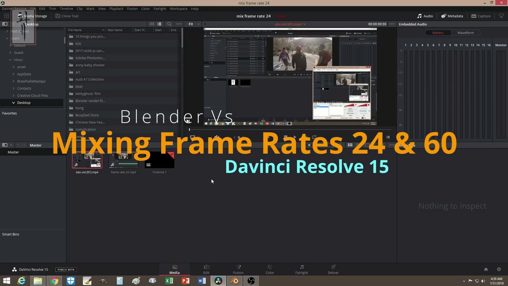Viewport: 508px width, 286px height.
Task: Click the loop playback icon in viewer
Action: (314, 137)
